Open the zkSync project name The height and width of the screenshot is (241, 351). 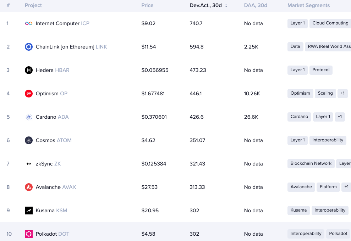[44, 164]
